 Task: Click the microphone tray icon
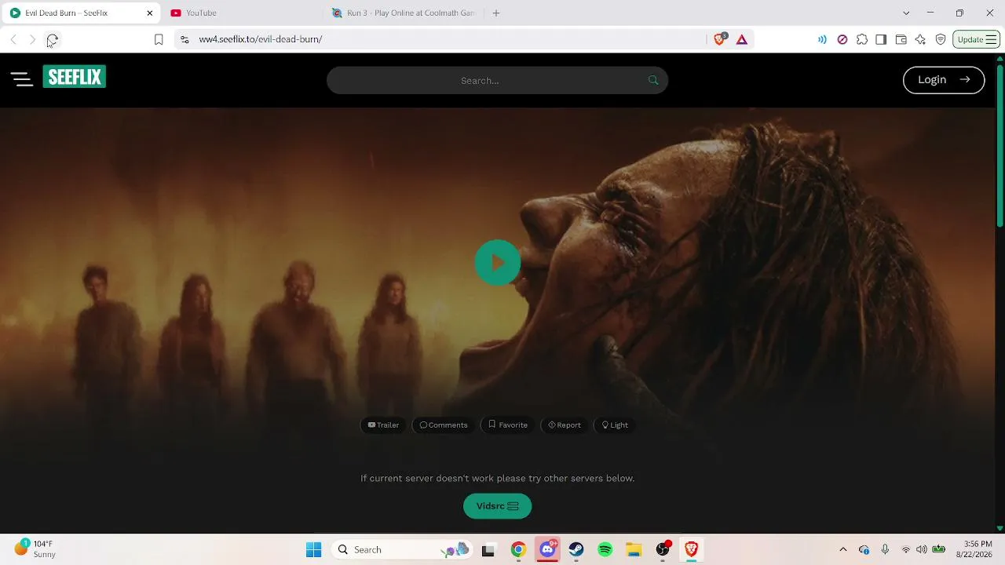tap(885, 550)
